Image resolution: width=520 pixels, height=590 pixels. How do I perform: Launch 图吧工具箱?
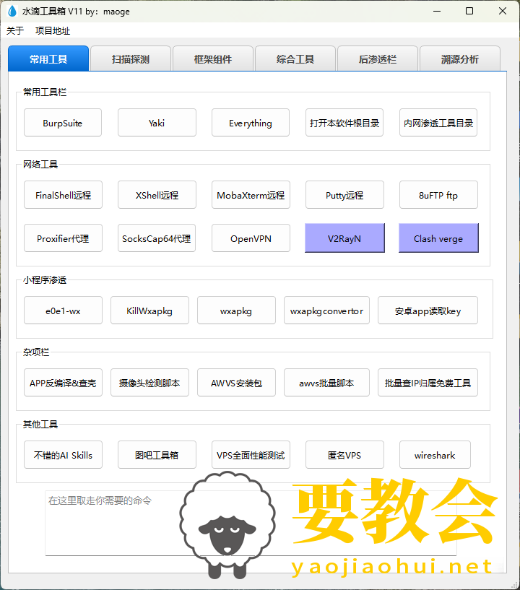(157, 455)
